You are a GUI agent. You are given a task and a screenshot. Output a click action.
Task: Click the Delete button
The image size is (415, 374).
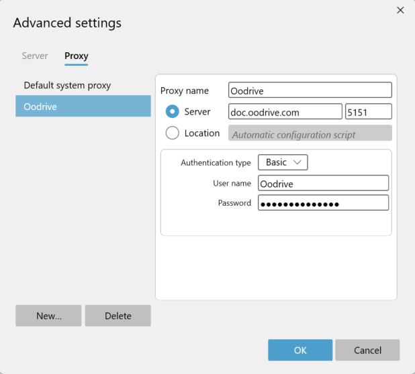(x=118, y=316)
